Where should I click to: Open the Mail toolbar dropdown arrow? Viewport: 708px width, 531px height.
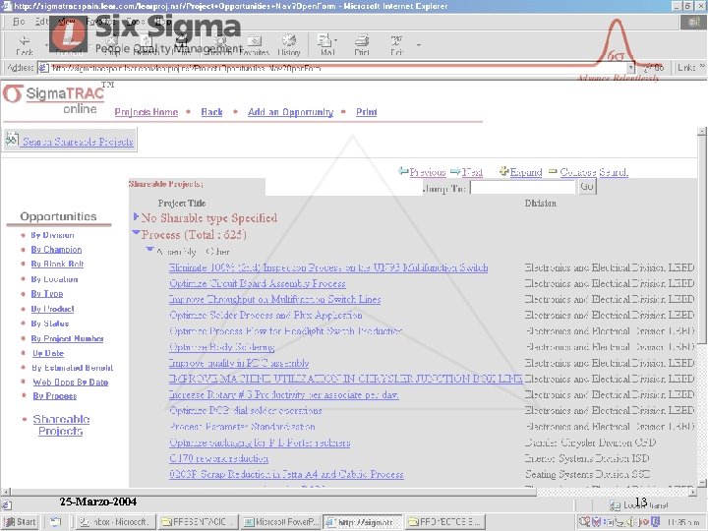tap(336, 40)
